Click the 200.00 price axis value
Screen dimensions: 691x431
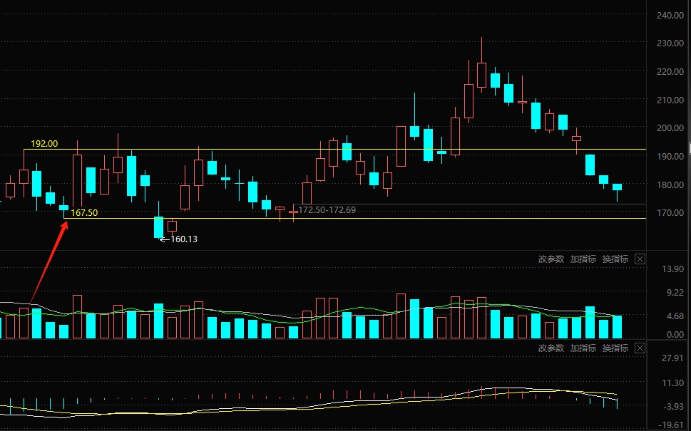670,128
